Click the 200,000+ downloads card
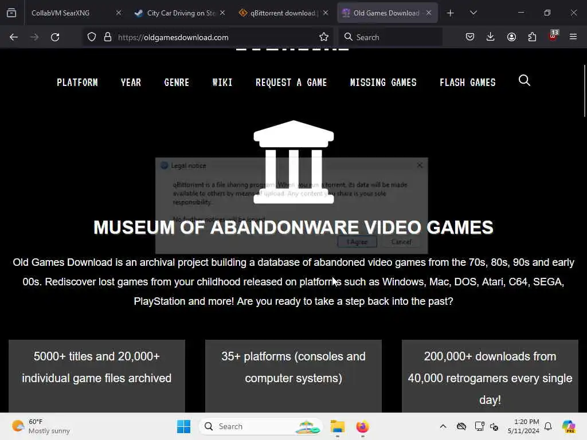Screen dimensions: 587x440 pyautogui.click(x=490, y=376)
